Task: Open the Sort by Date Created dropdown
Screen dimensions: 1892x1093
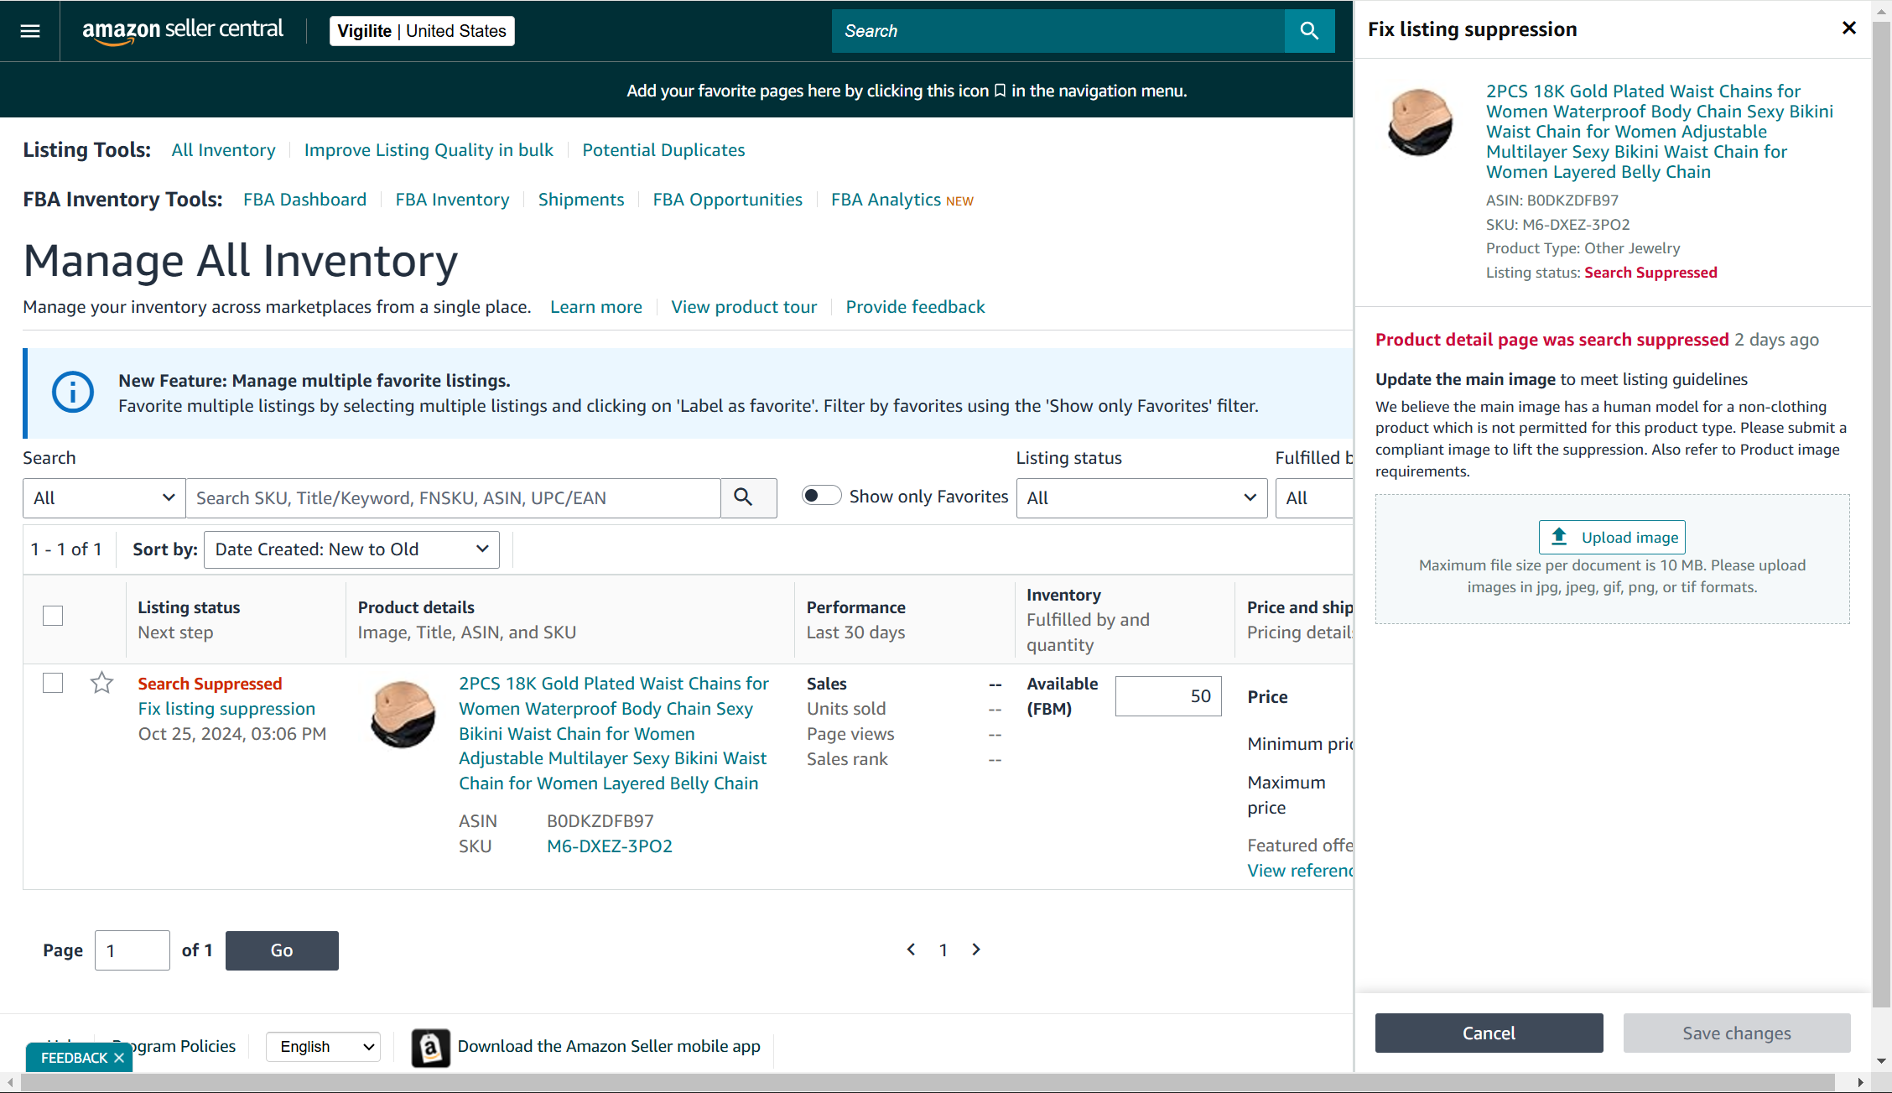Action: (351, 549)
